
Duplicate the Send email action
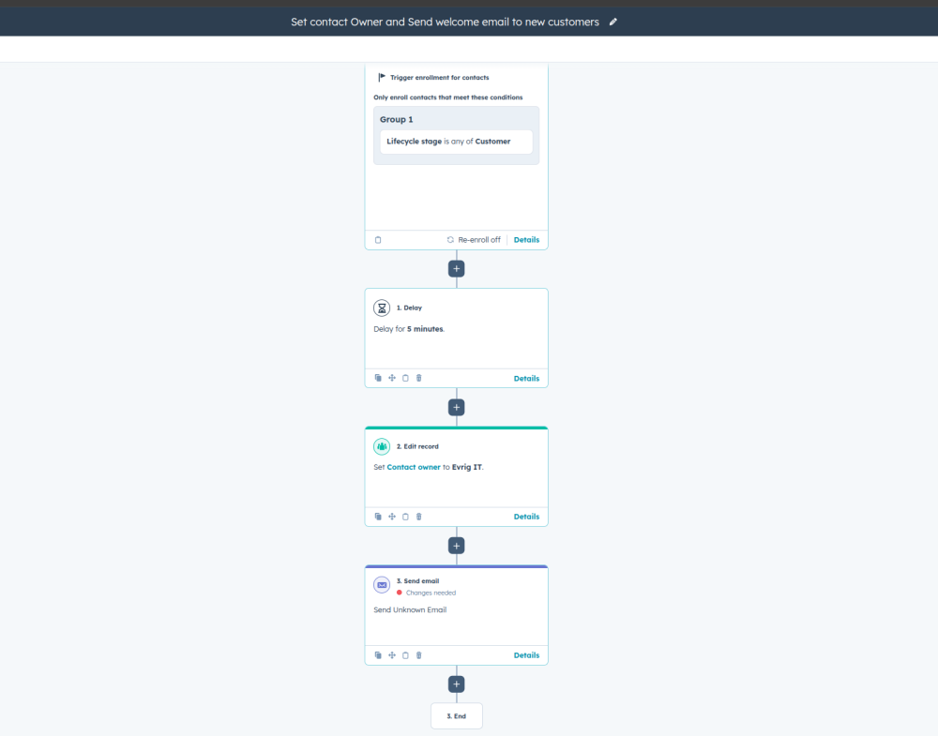378,655
